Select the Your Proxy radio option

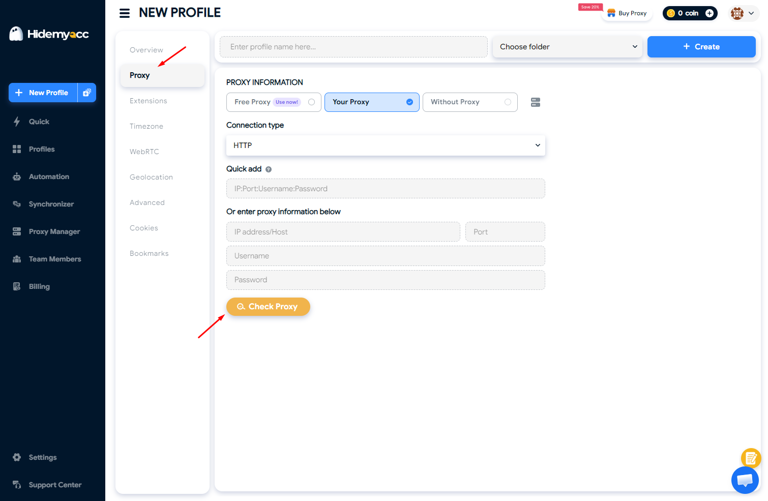[x=409, y=102]
